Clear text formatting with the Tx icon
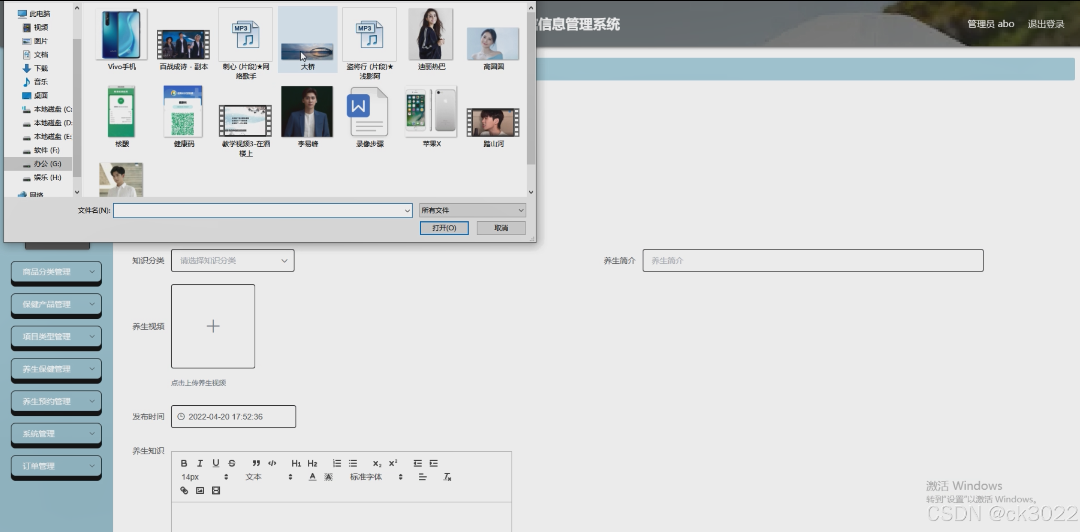This screenshot has height=532, width=1080. point(447,477)
